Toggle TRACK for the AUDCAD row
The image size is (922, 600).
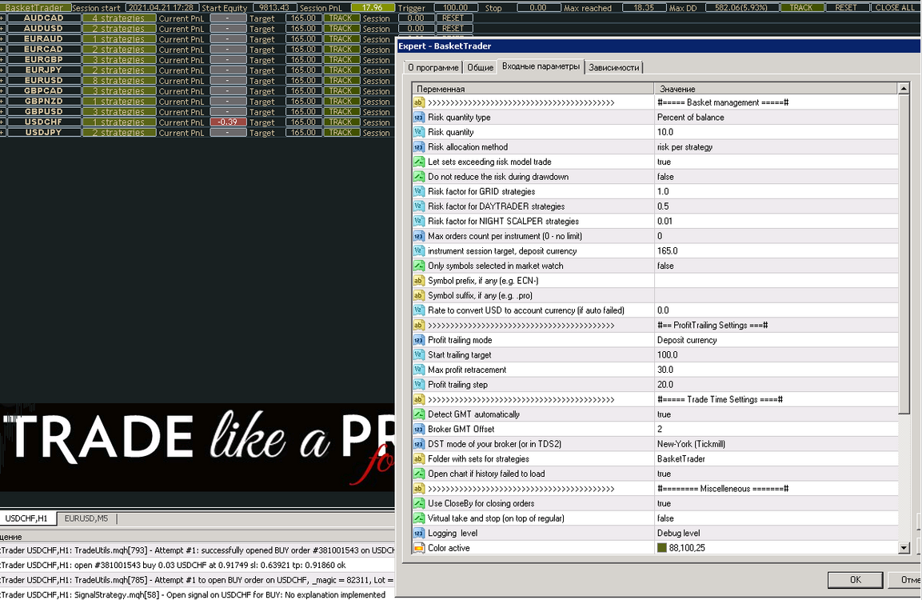pos(341,18)
